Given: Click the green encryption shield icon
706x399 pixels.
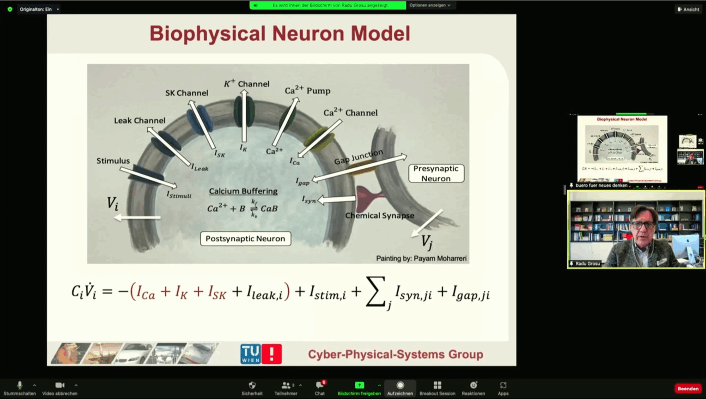Looking at the screenshot, I should [10, 9].
